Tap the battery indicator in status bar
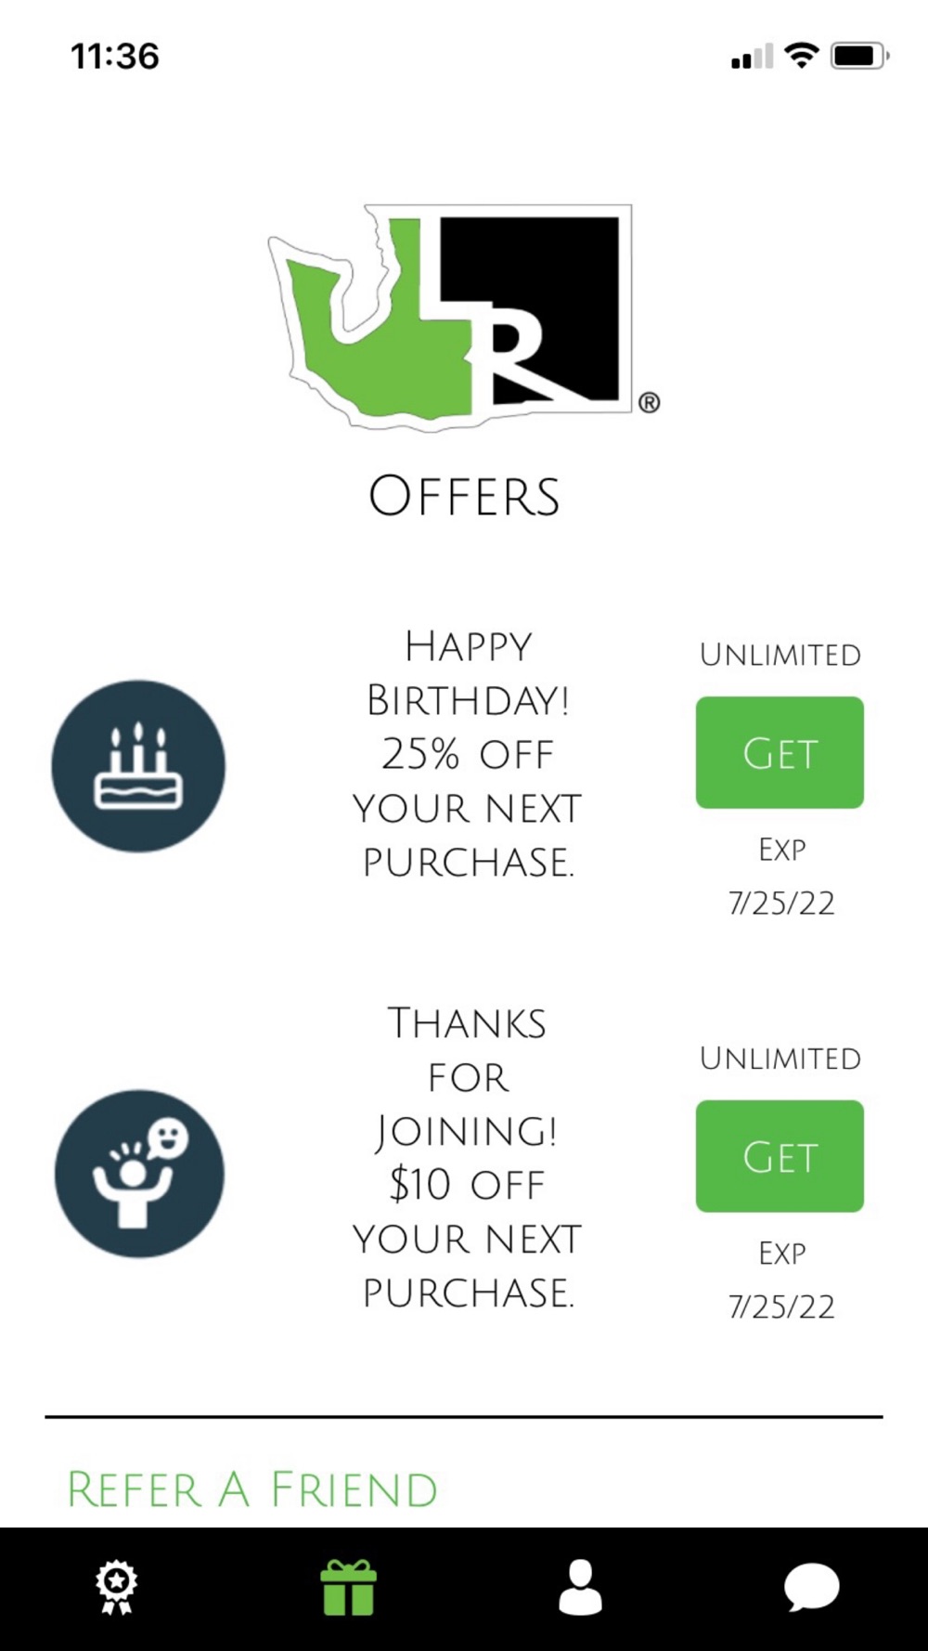Image resolution: width=928 pixels, height=1651 pixels. tap(860, 57)
